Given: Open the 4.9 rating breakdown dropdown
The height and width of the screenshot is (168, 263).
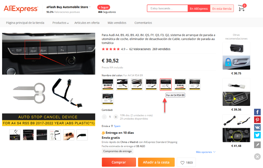Looking at the screenshot, I should pos(124,49).
